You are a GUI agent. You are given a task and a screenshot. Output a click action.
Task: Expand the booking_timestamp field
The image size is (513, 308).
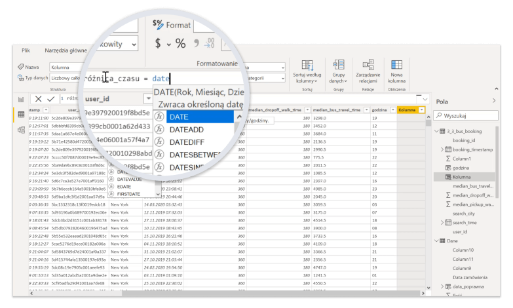pyautogui.click(x=442, y=149)
